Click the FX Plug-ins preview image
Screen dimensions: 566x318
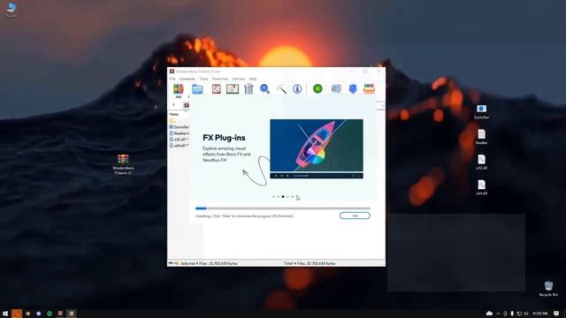[x=317, y=149]
